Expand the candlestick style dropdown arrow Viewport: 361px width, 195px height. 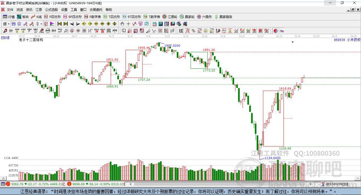(41, 24)
